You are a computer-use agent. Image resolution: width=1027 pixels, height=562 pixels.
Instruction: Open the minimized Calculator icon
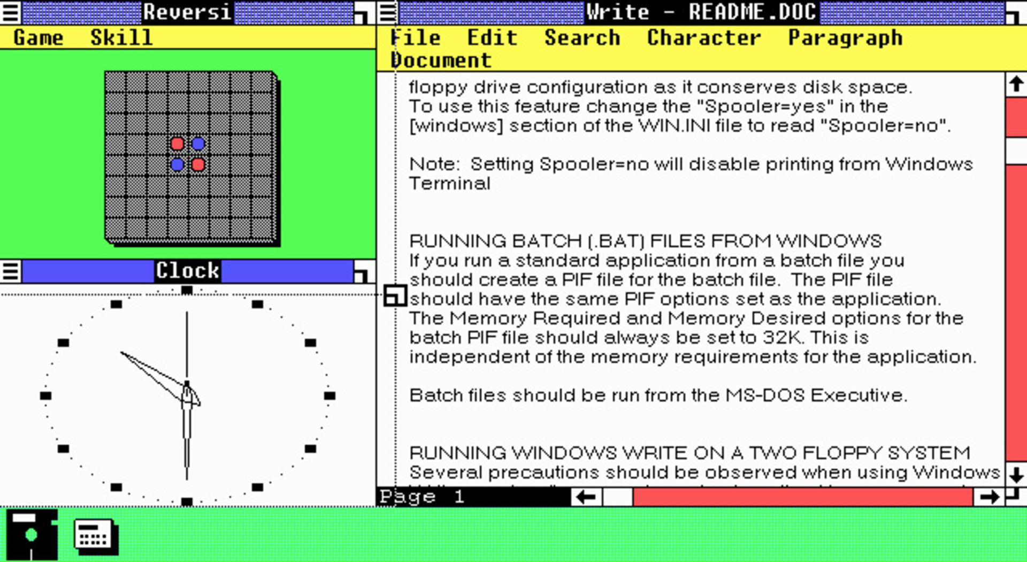[x=96, y=536]
